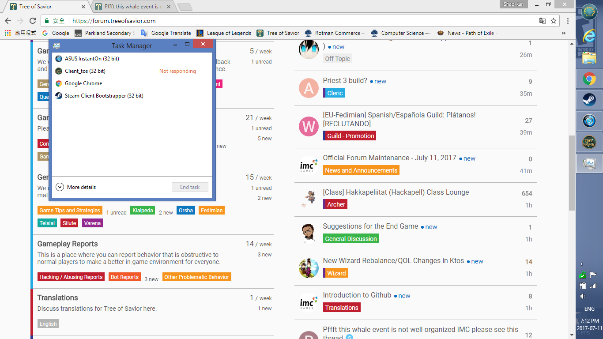Click the speaker volume tray icon
Viewport: 603px width, 339px height.
point(583,296)
